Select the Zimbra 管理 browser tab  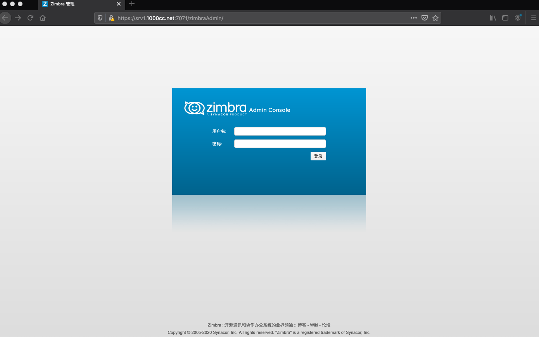click(81, 4)
